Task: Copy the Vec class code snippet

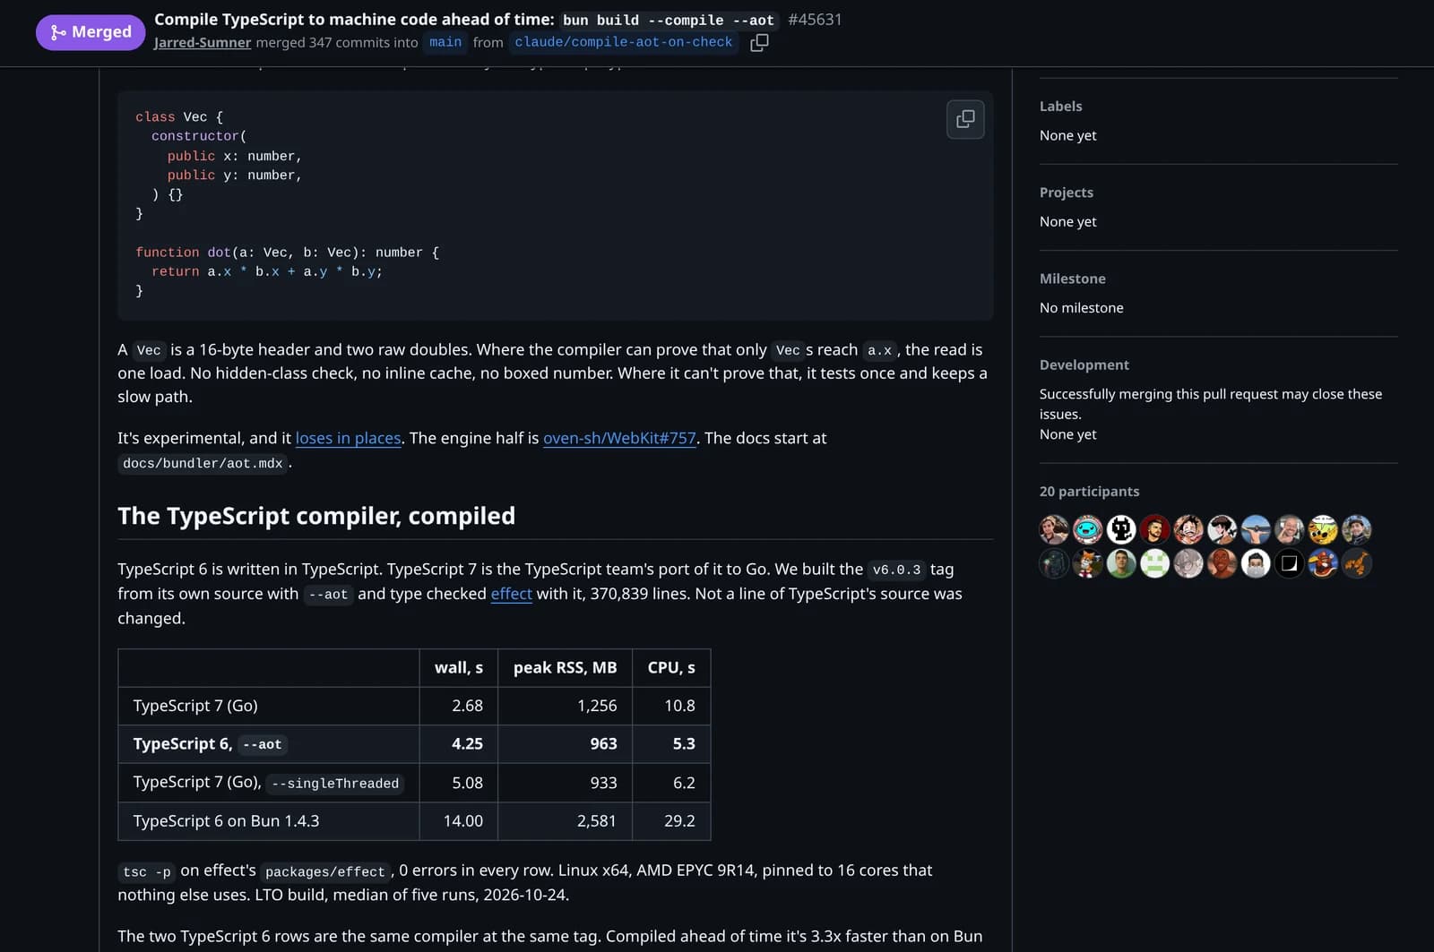Action: pos(965,119)
